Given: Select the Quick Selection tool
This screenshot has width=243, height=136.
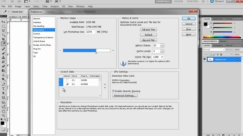Looking at the screenshot, I should click(3, 35).
